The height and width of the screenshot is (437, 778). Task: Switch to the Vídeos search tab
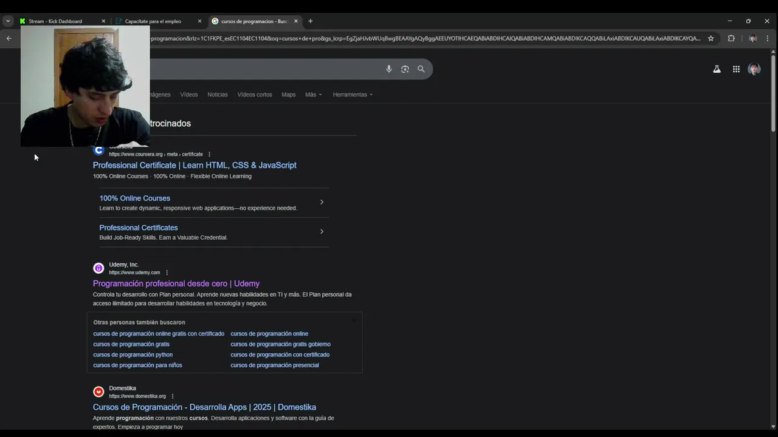click(x=189, y=95)
